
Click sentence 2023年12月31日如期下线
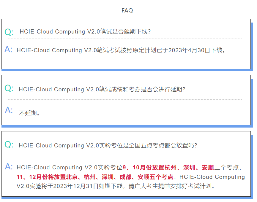88,186
